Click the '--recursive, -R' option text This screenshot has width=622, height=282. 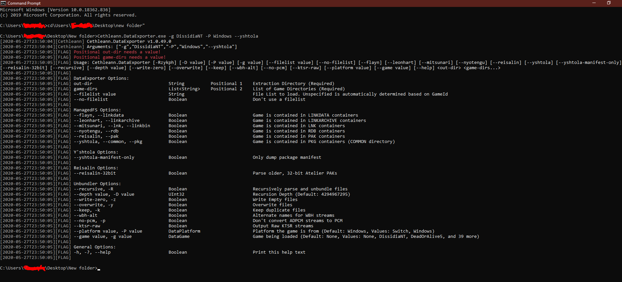click(x=94, y=189)
